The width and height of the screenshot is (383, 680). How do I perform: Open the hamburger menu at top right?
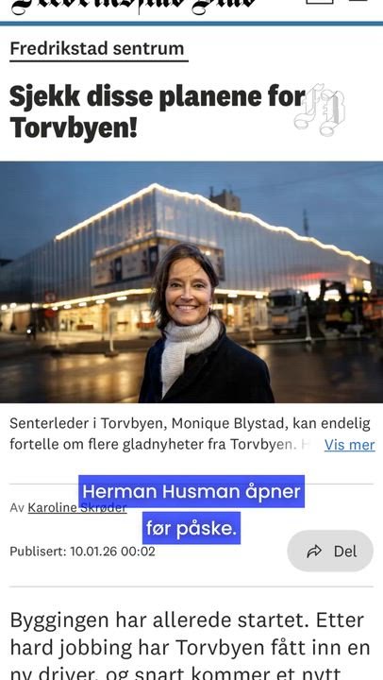click(x=358, y=1)
